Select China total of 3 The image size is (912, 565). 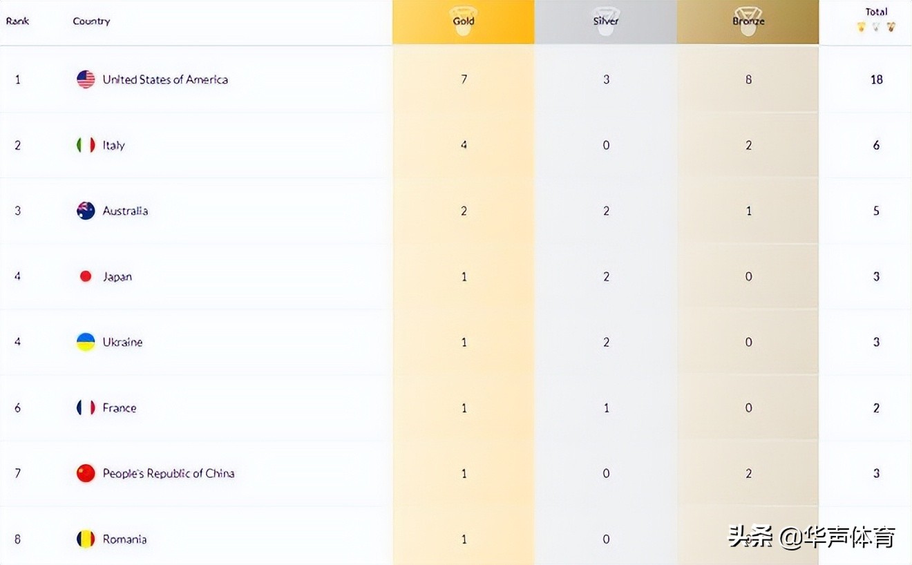click(876, 473)
